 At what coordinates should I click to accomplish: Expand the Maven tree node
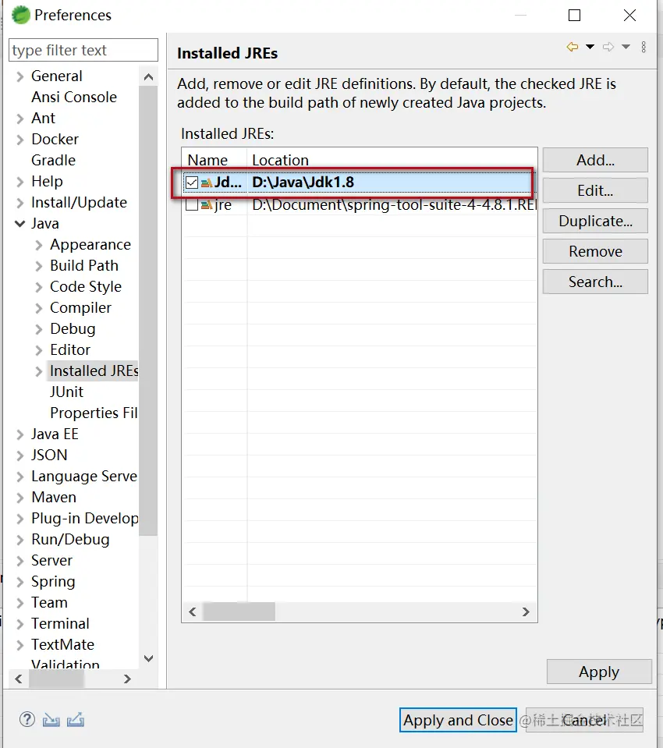[x=19, y=498]
